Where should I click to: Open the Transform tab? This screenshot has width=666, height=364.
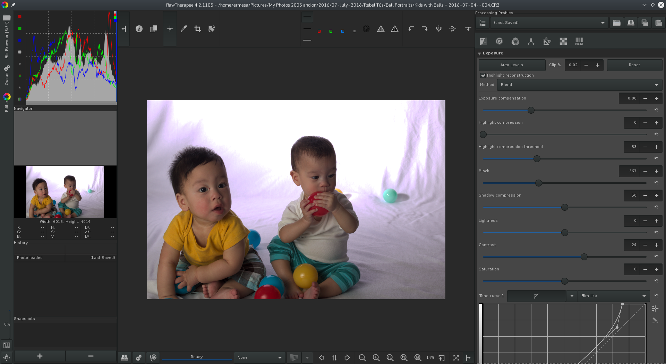547,41
